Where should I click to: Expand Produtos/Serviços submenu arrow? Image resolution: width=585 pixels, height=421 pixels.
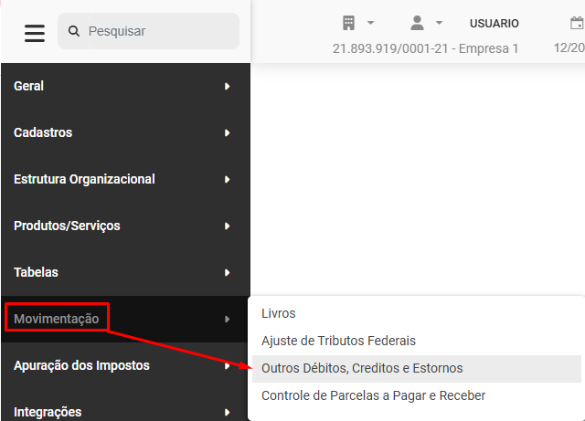point(228,226)
